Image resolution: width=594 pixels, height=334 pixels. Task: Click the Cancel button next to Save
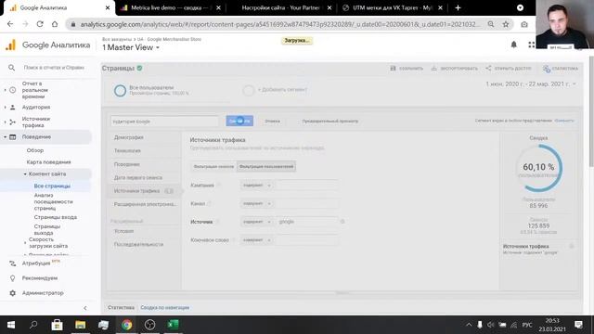tap(272, 122)
